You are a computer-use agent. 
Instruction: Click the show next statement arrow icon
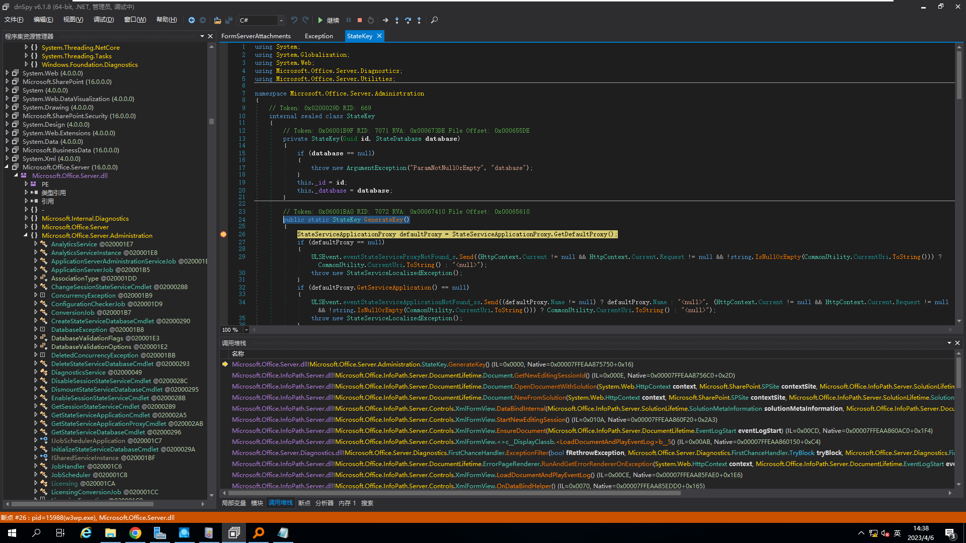coord(385,20)
